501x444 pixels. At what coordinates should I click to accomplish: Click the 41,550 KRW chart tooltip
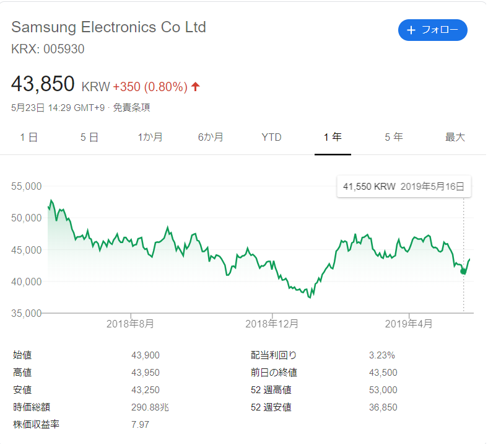pyautogui.click(x=404, y=186)
